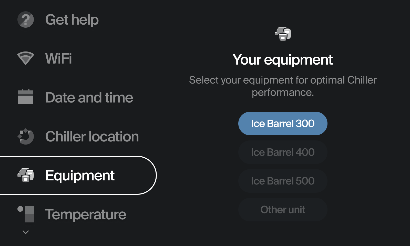Choose Ice Barrel 500 as equipment

[x=283, y=181]
